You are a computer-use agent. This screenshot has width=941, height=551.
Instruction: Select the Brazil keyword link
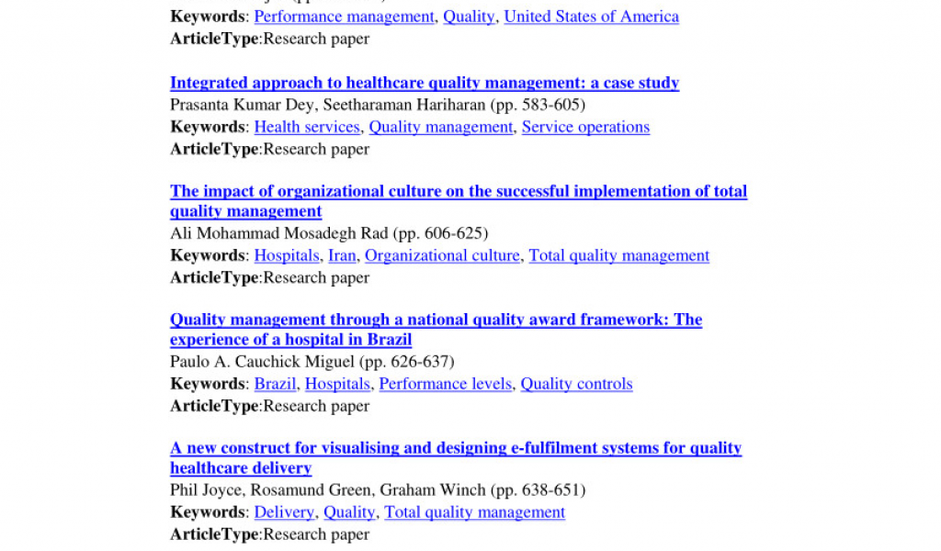click(x=275, y=384)
